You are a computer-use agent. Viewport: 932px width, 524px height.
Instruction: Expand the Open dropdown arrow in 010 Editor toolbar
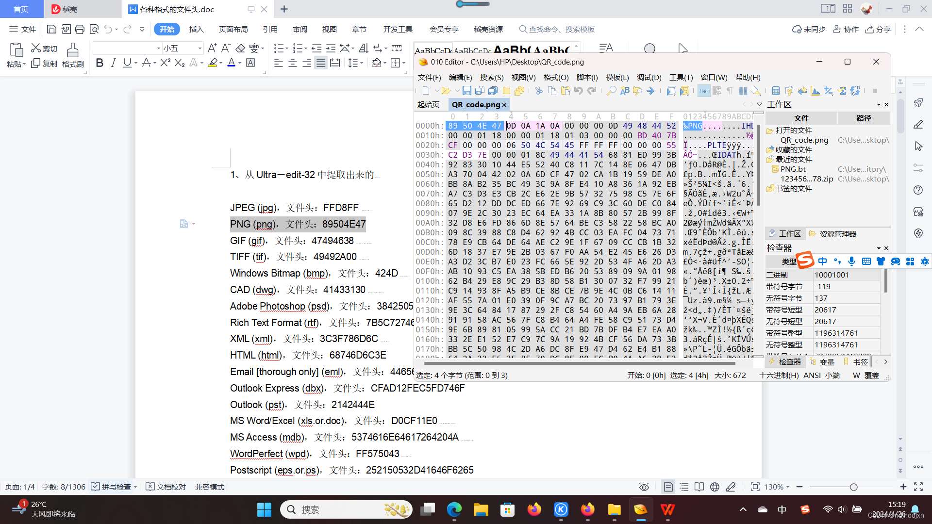click(457, 91)
